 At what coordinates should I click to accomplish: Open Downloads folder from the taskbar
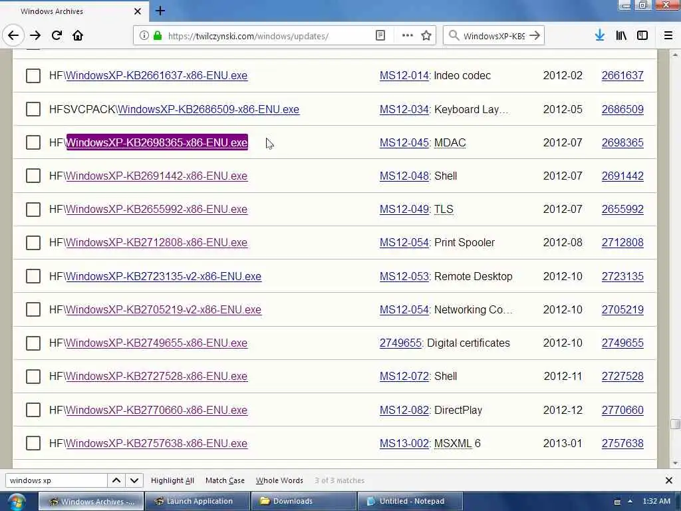[303, 502]
